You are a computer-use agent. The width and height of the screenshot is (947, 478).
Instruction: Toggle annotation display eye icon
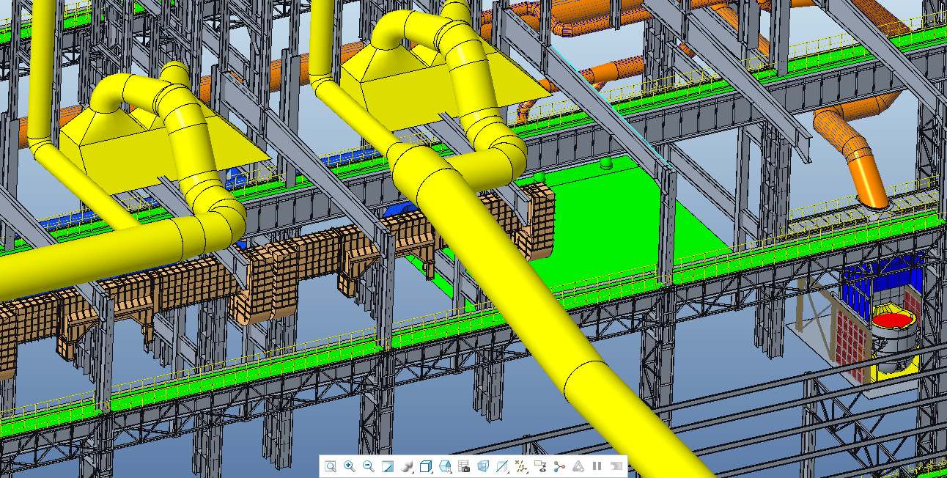(540, 466)
